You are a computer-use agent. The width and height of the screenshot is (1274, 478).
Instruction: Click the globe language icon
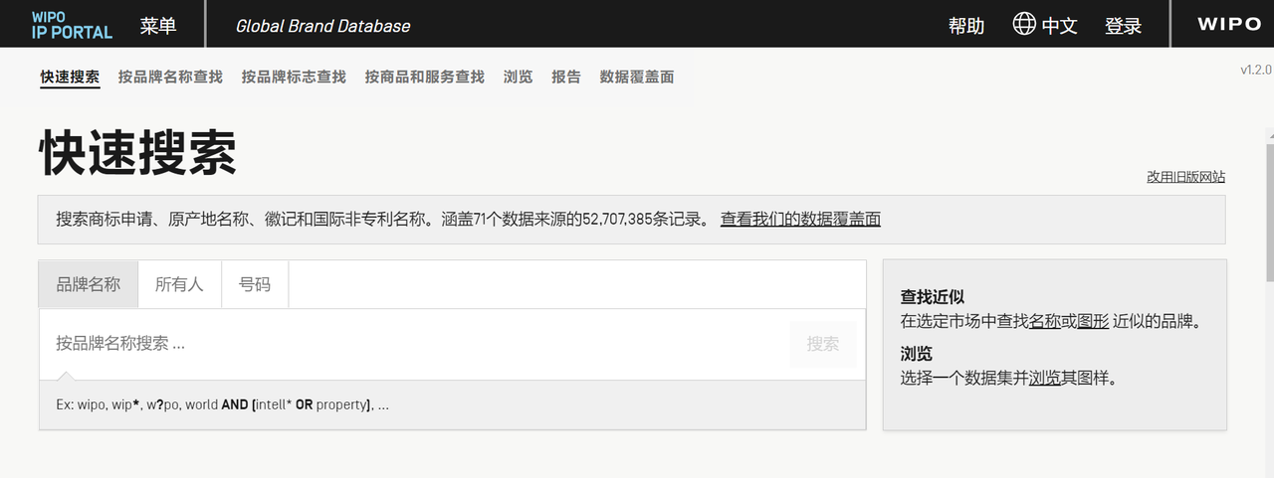(1024, 25)
